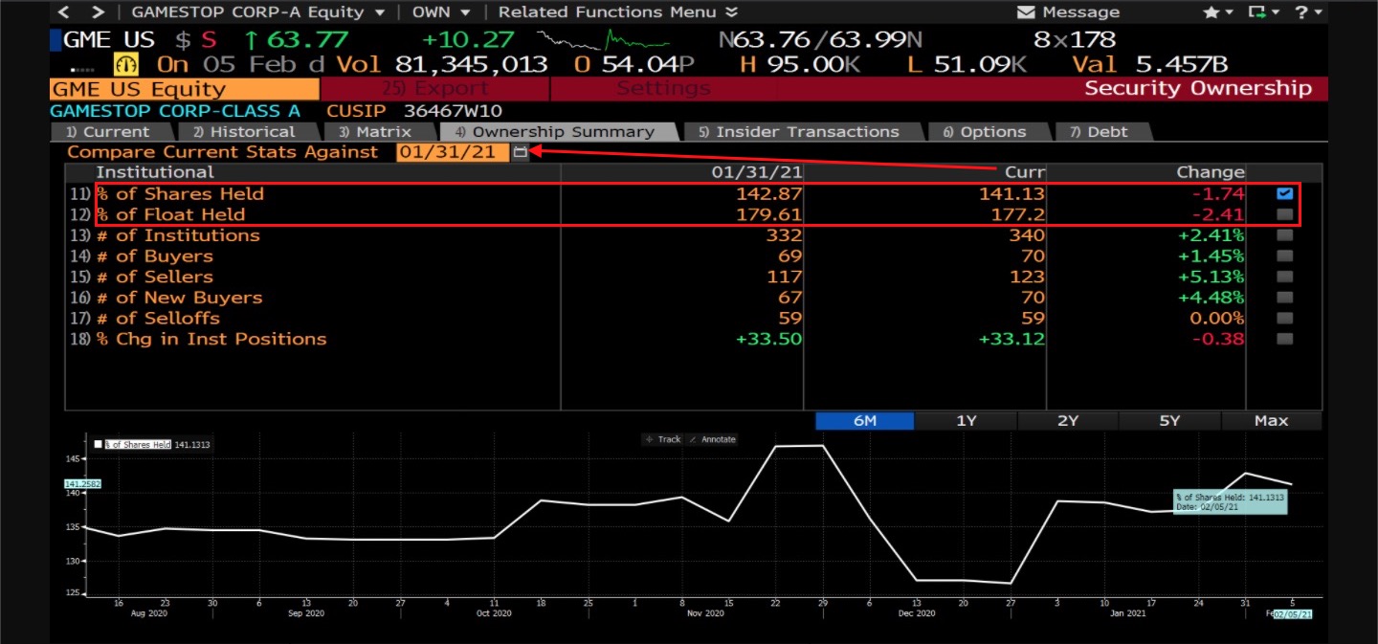Toggle the chart legend % of Shares Held box

99,444
